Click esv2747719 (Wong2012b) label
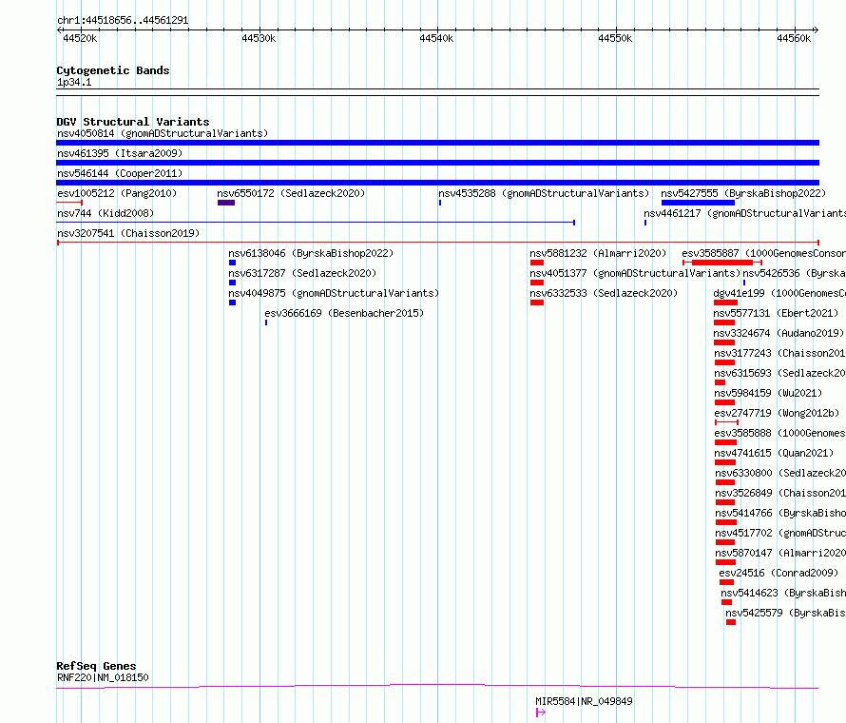The width and height of the screenshot is (846, 723). tap(777, 413)
